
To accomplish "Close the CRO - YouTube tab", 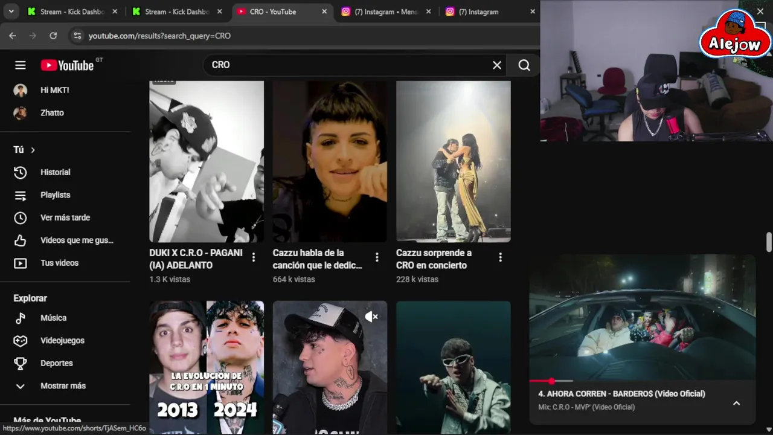I will click(x=324, y=11).
